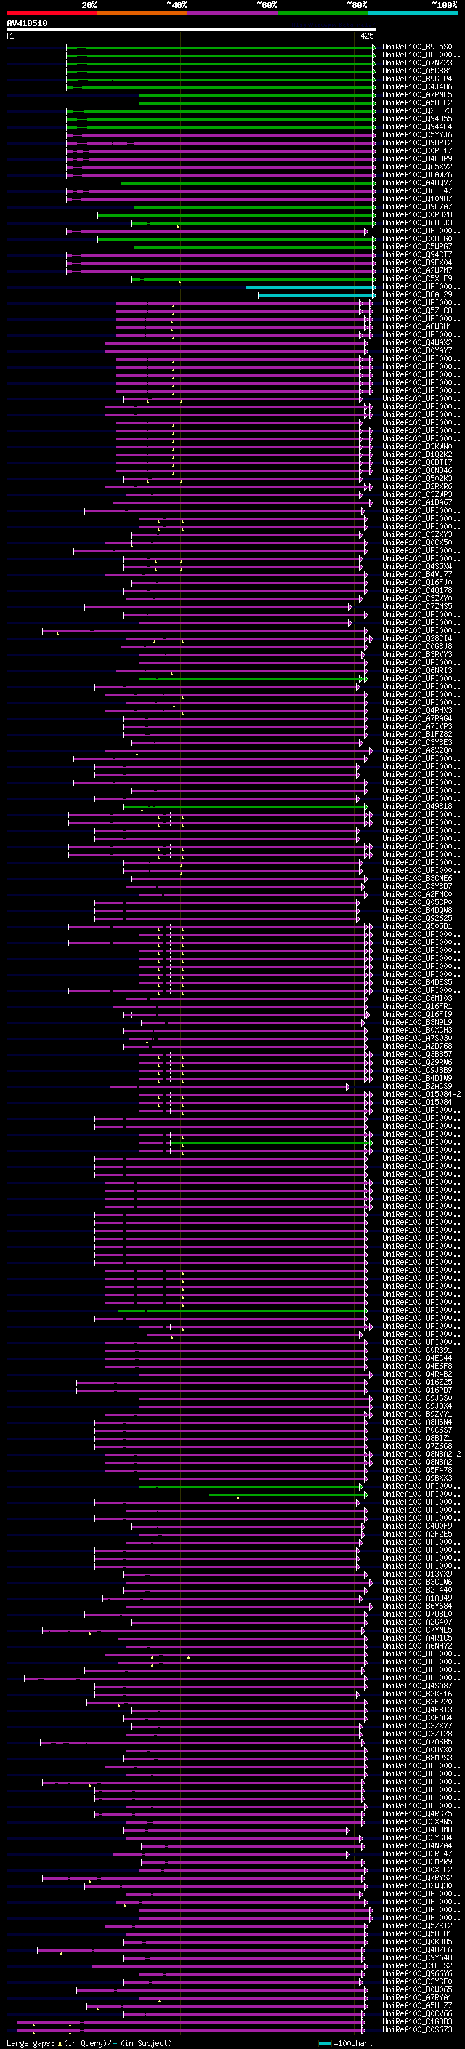This screenshot has width=465, height=2049.
Task: Click the UniRef100_Q4WAX2 label
Action: 417,342
